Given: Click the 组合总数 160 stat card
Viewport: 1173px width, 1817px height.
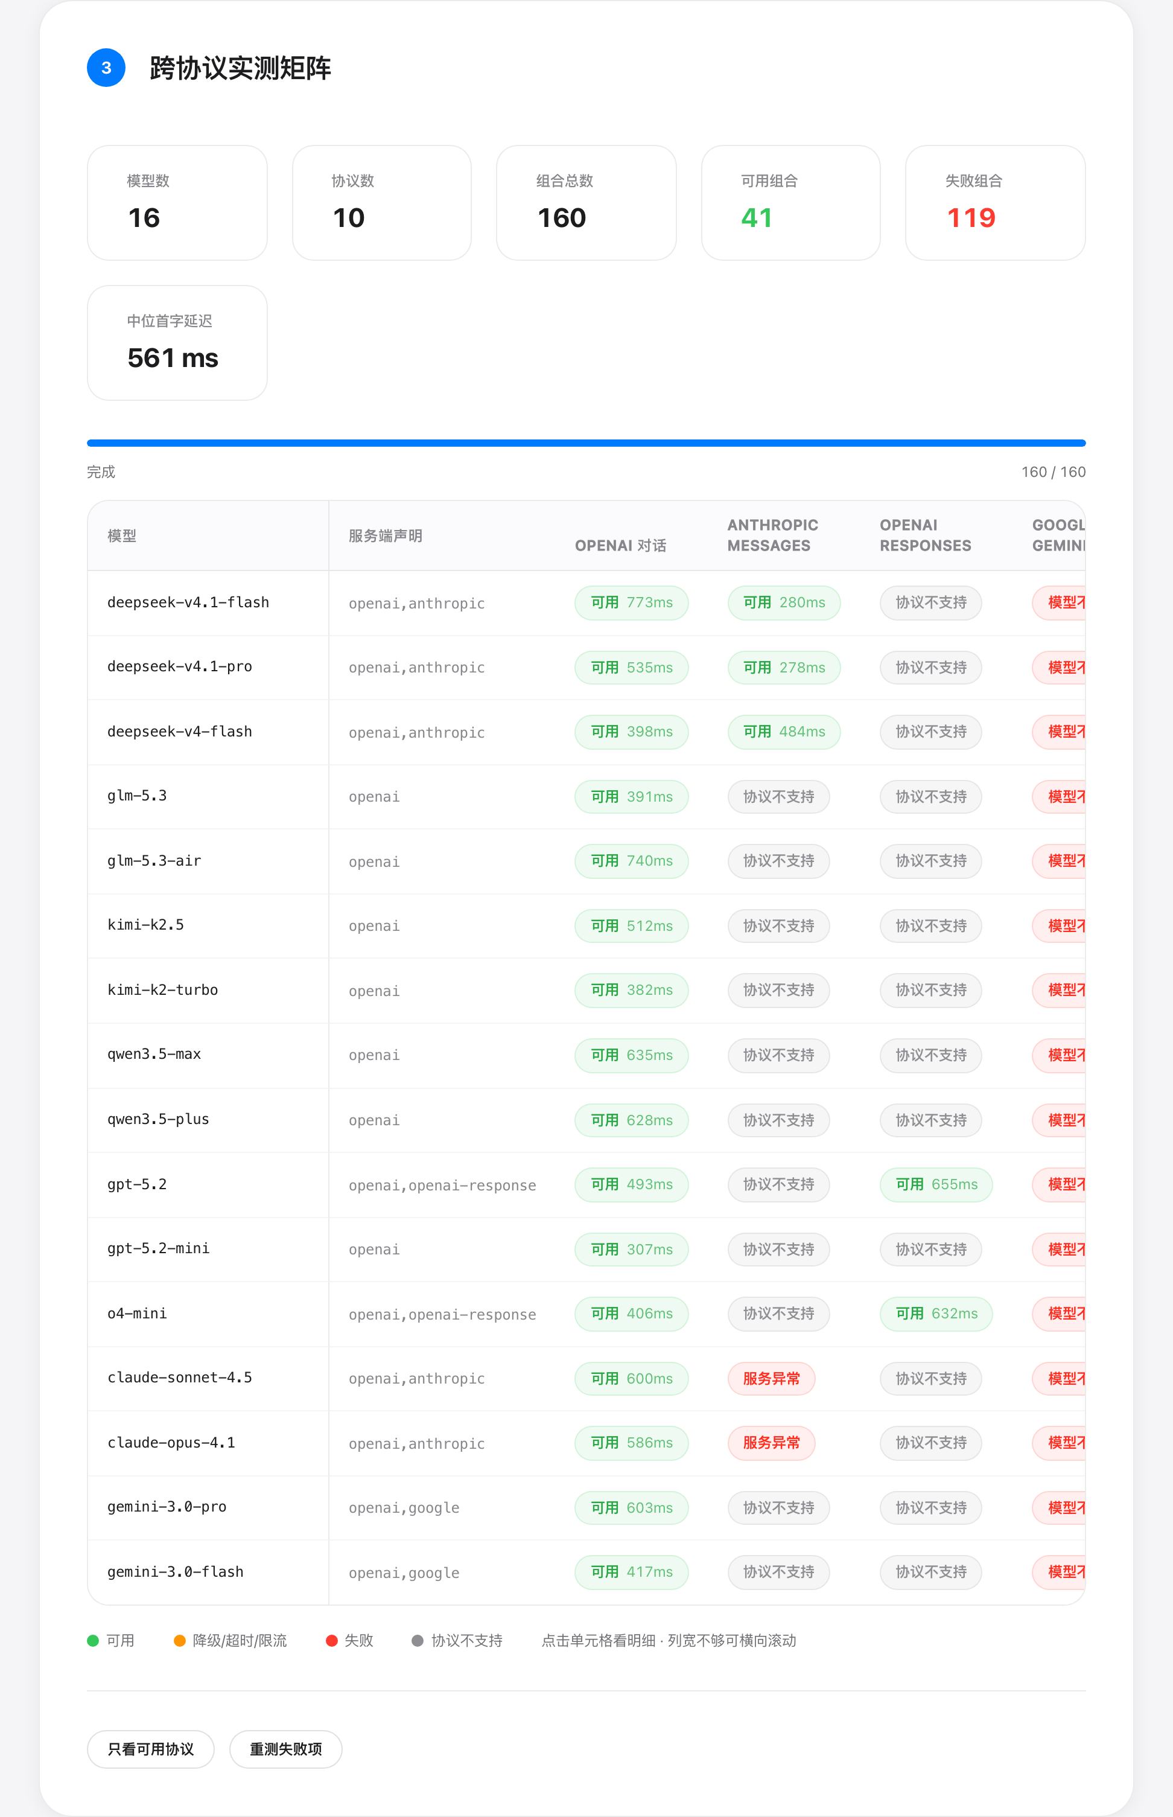Looking at the screenshot, I should (x=586, y=203).
